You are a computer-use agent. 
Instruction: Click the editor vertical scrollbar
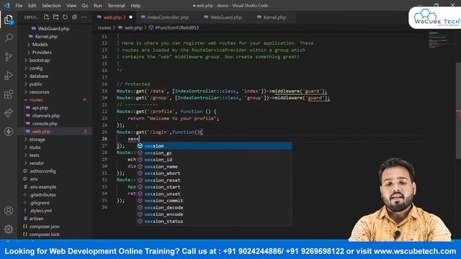tap(458, 111)
